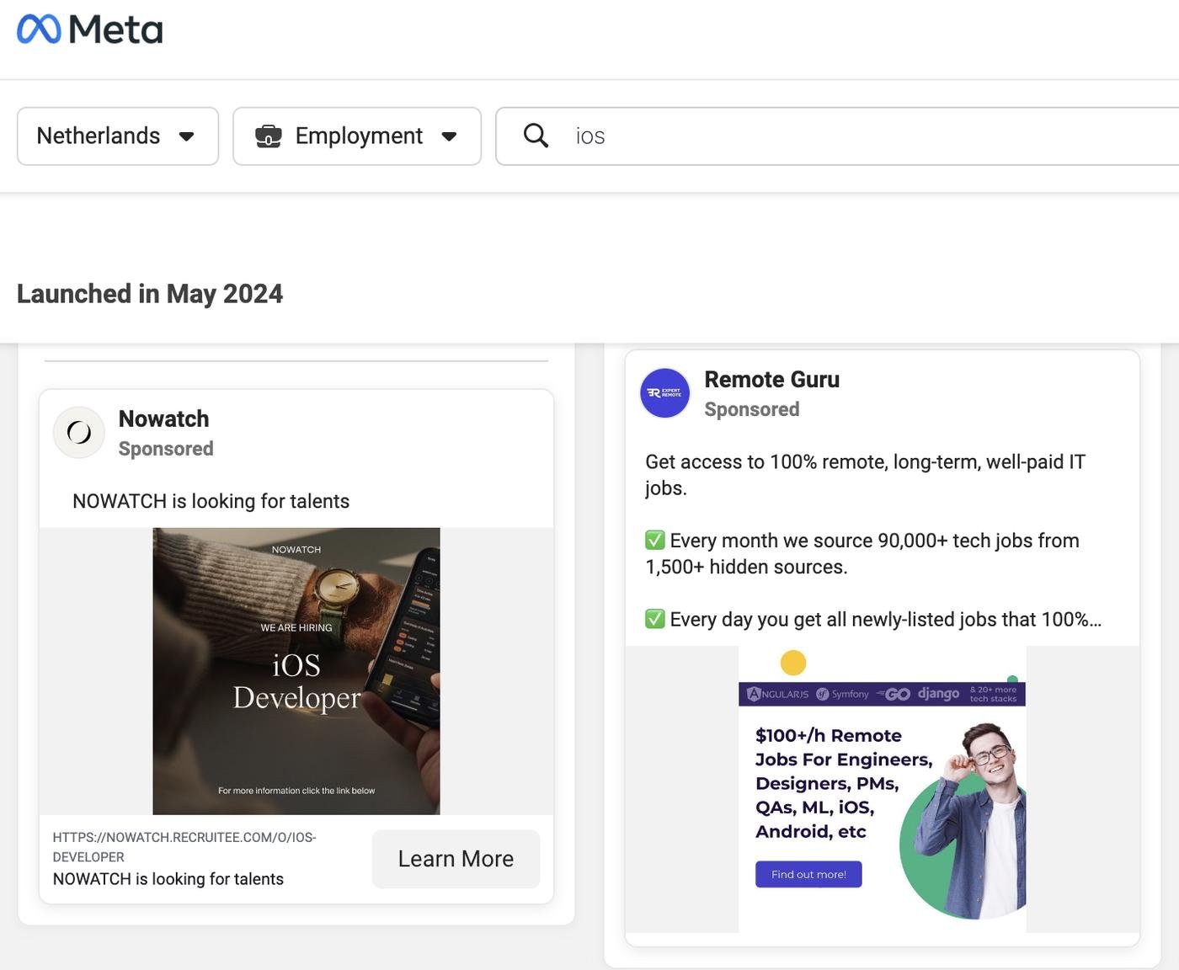Click 'Get access to 100% remote' ad text
Viewport: 1179px width, 970px height.
pos(865,475)
